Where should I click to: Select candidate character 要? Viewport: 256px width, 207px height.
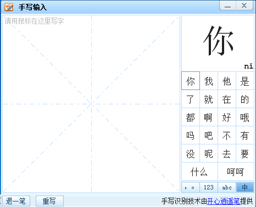[x=245, y=153]
